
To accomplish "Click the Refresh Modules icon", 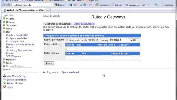I will [x=4, y=83].
